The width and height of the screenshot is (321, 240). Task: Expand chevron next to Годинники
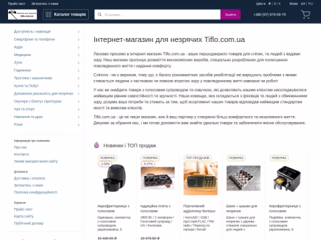(x=78, y=71)
